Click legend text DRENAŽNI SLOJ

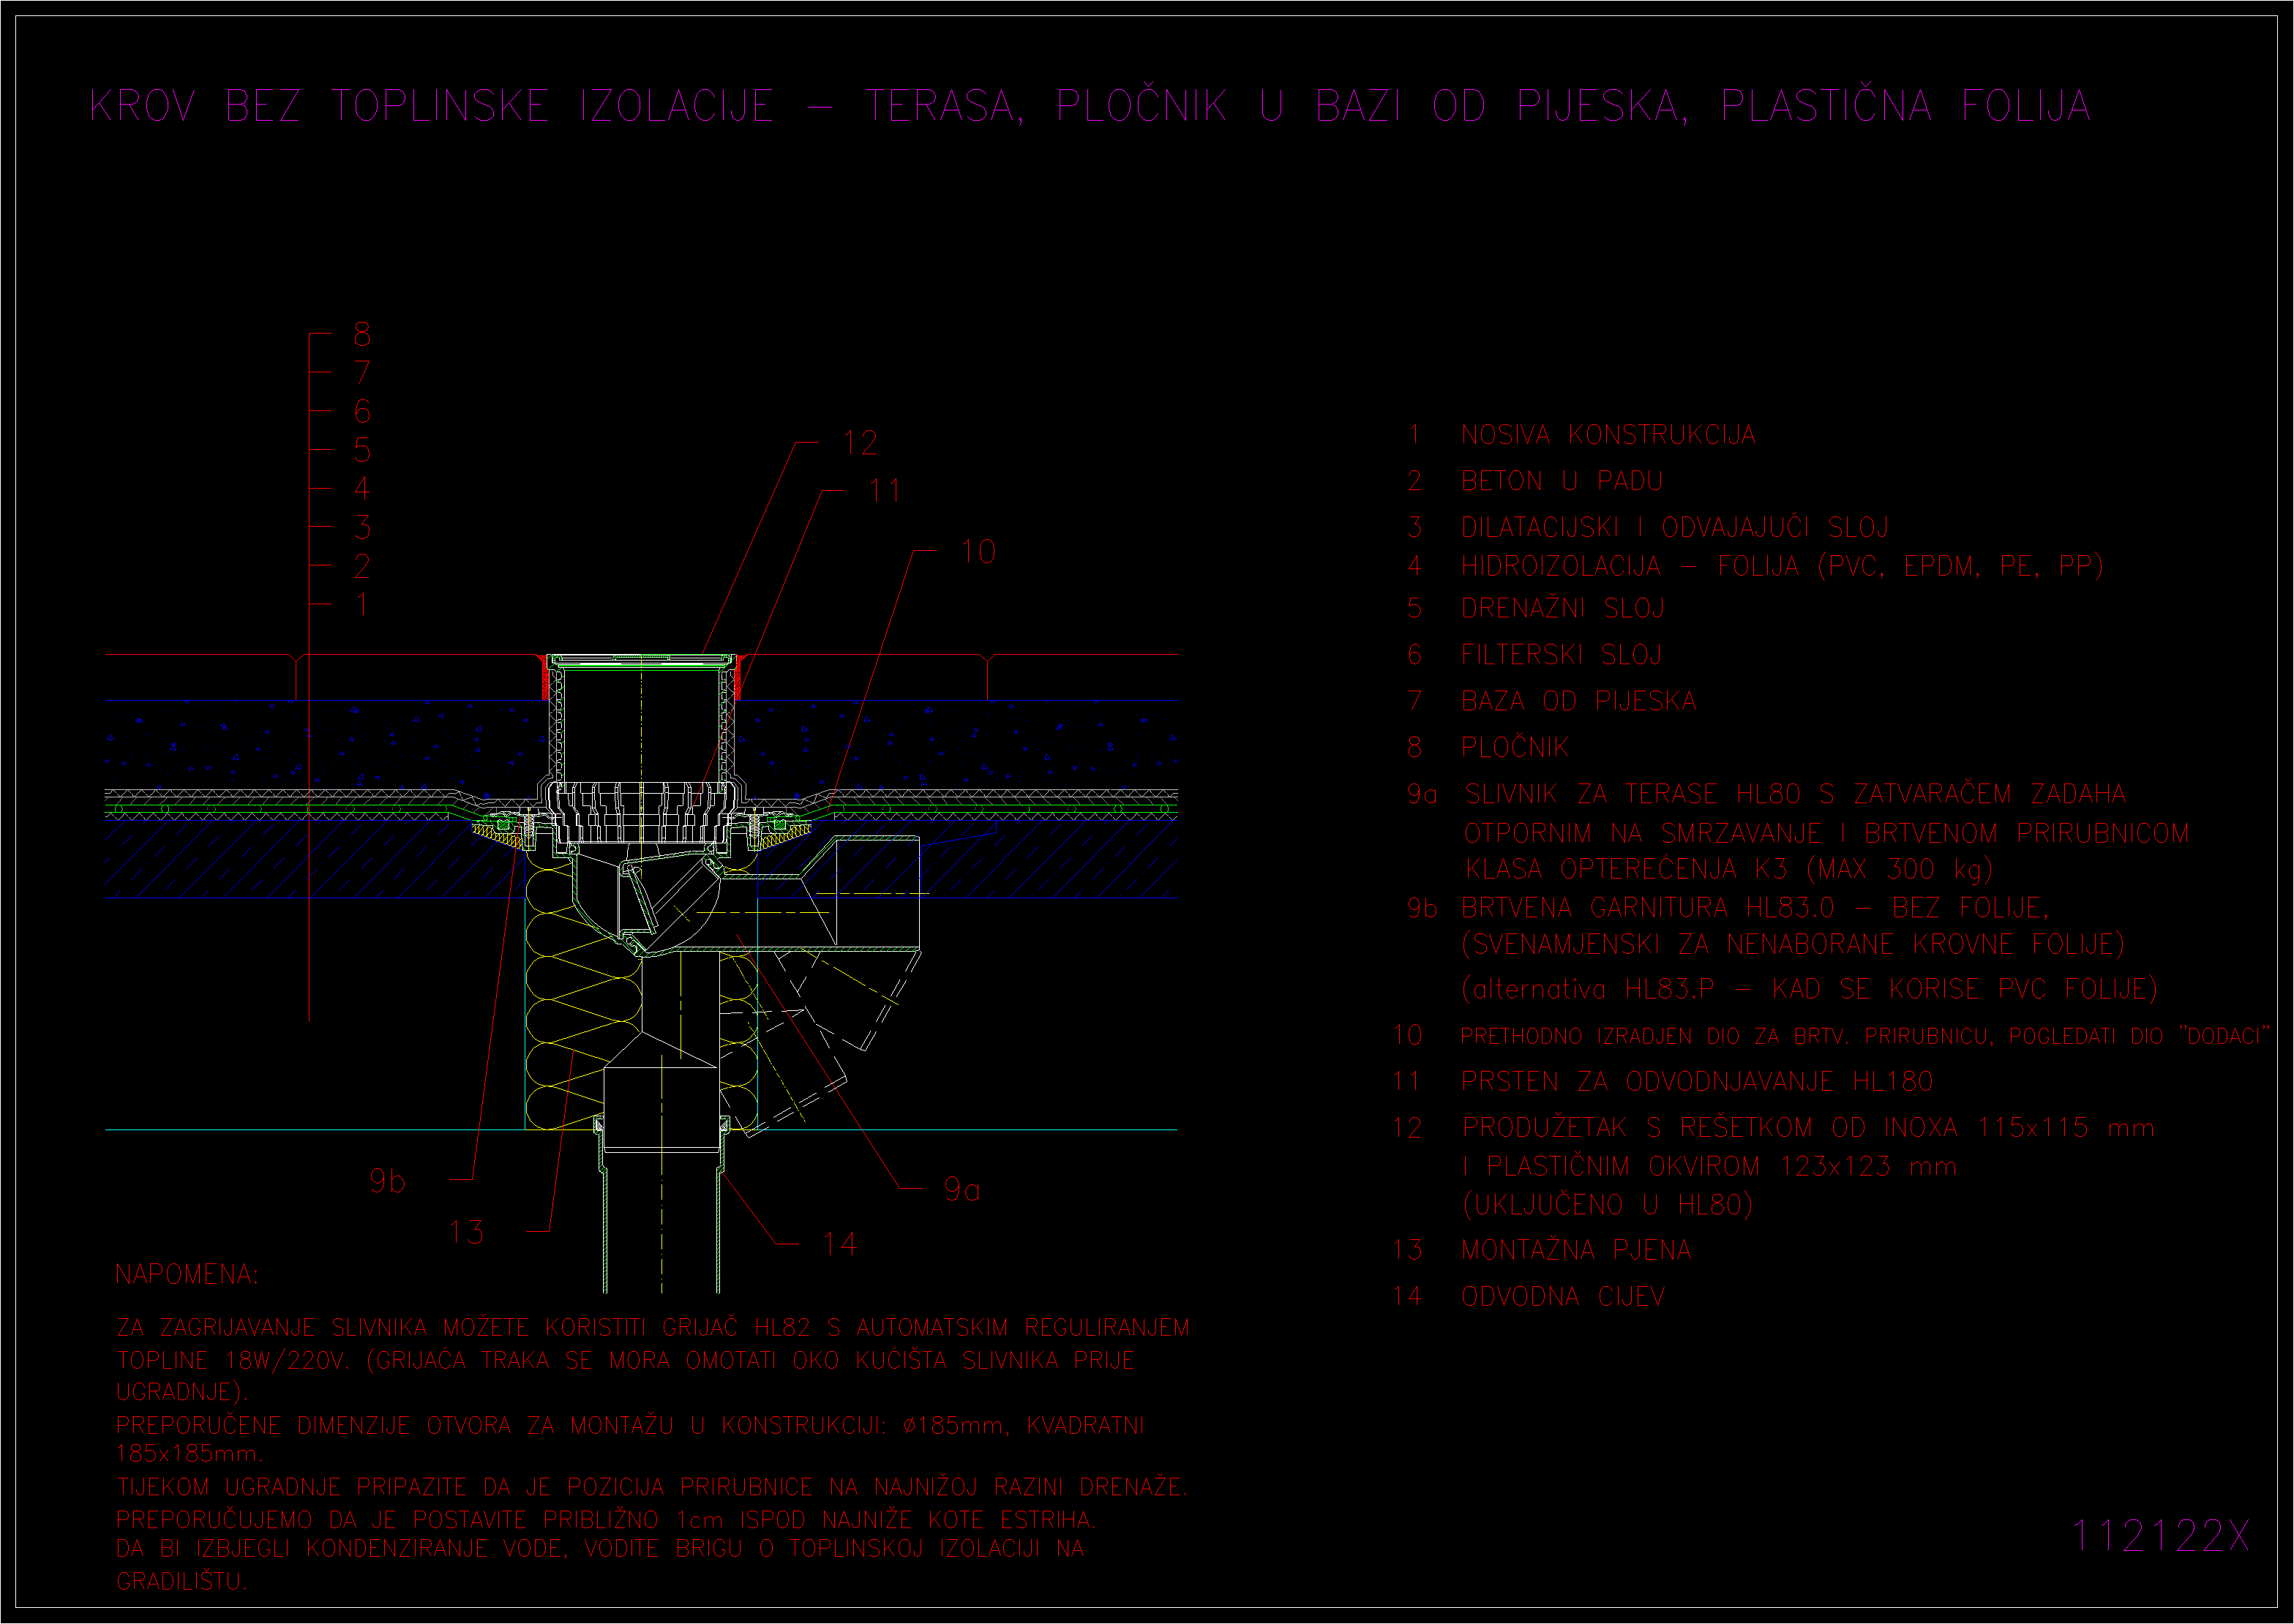point(1562,608)
